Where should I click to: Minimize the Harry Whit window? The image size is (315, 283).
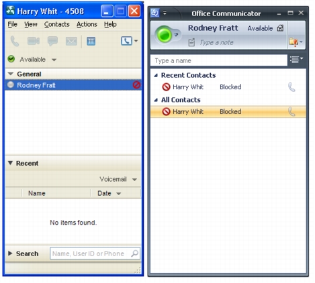tap(107, 11)
